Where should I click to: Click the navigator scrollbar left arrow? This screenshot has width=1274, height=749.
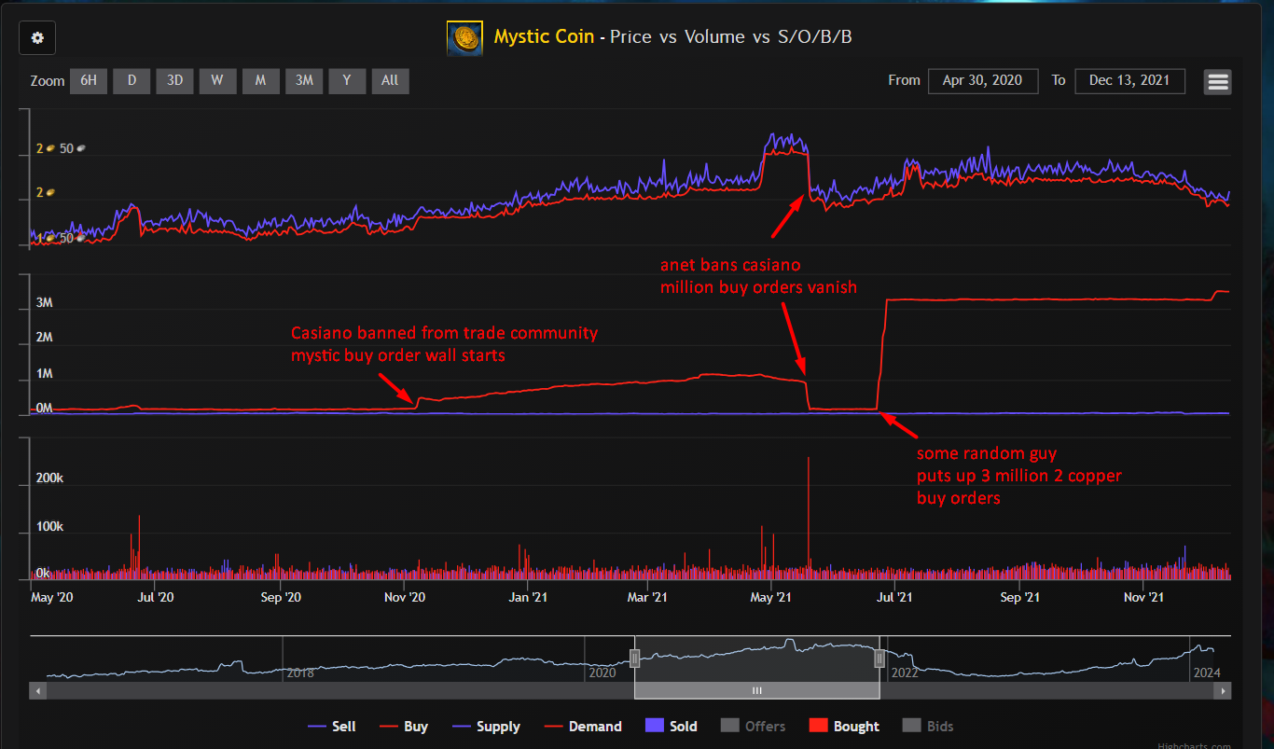(38, 691)
